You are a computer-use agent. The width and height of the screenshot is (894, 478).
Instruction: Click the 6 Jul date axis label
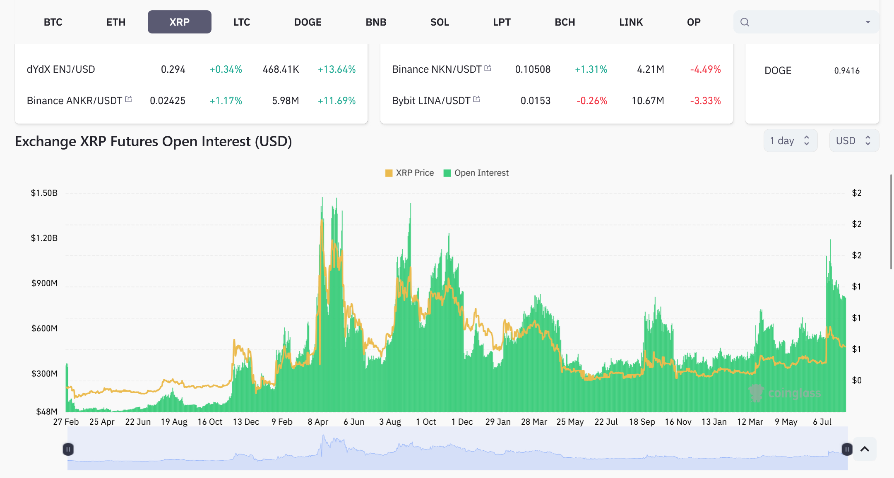click(822, 422)
